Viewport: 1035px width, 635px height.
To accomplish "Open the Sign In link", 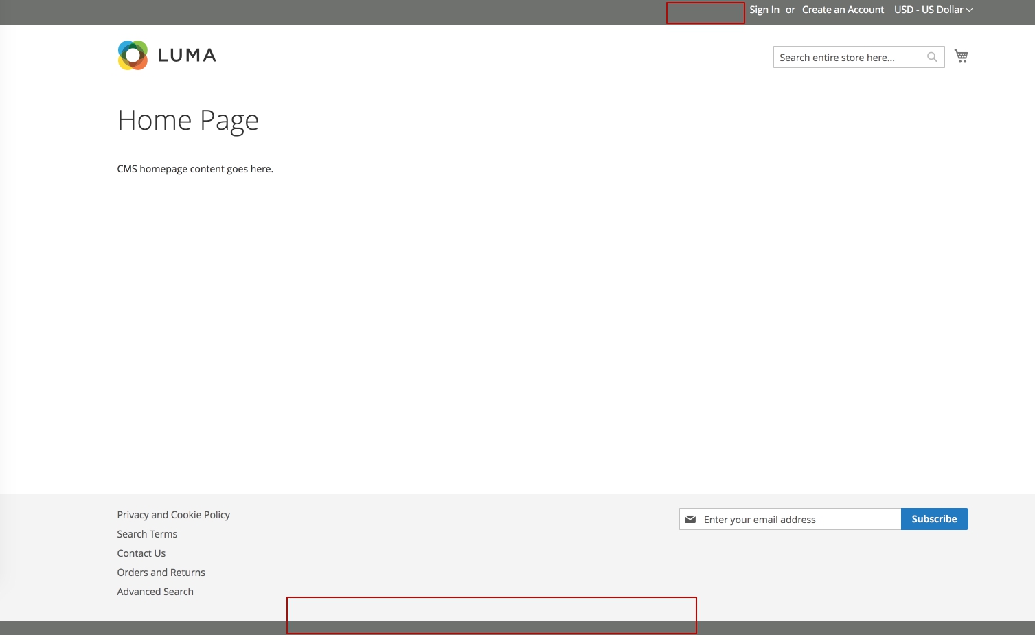I will pyautogui.click(x=764, y=10).
